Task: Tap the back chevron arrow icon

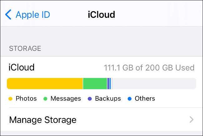Action: pos(8,15)
